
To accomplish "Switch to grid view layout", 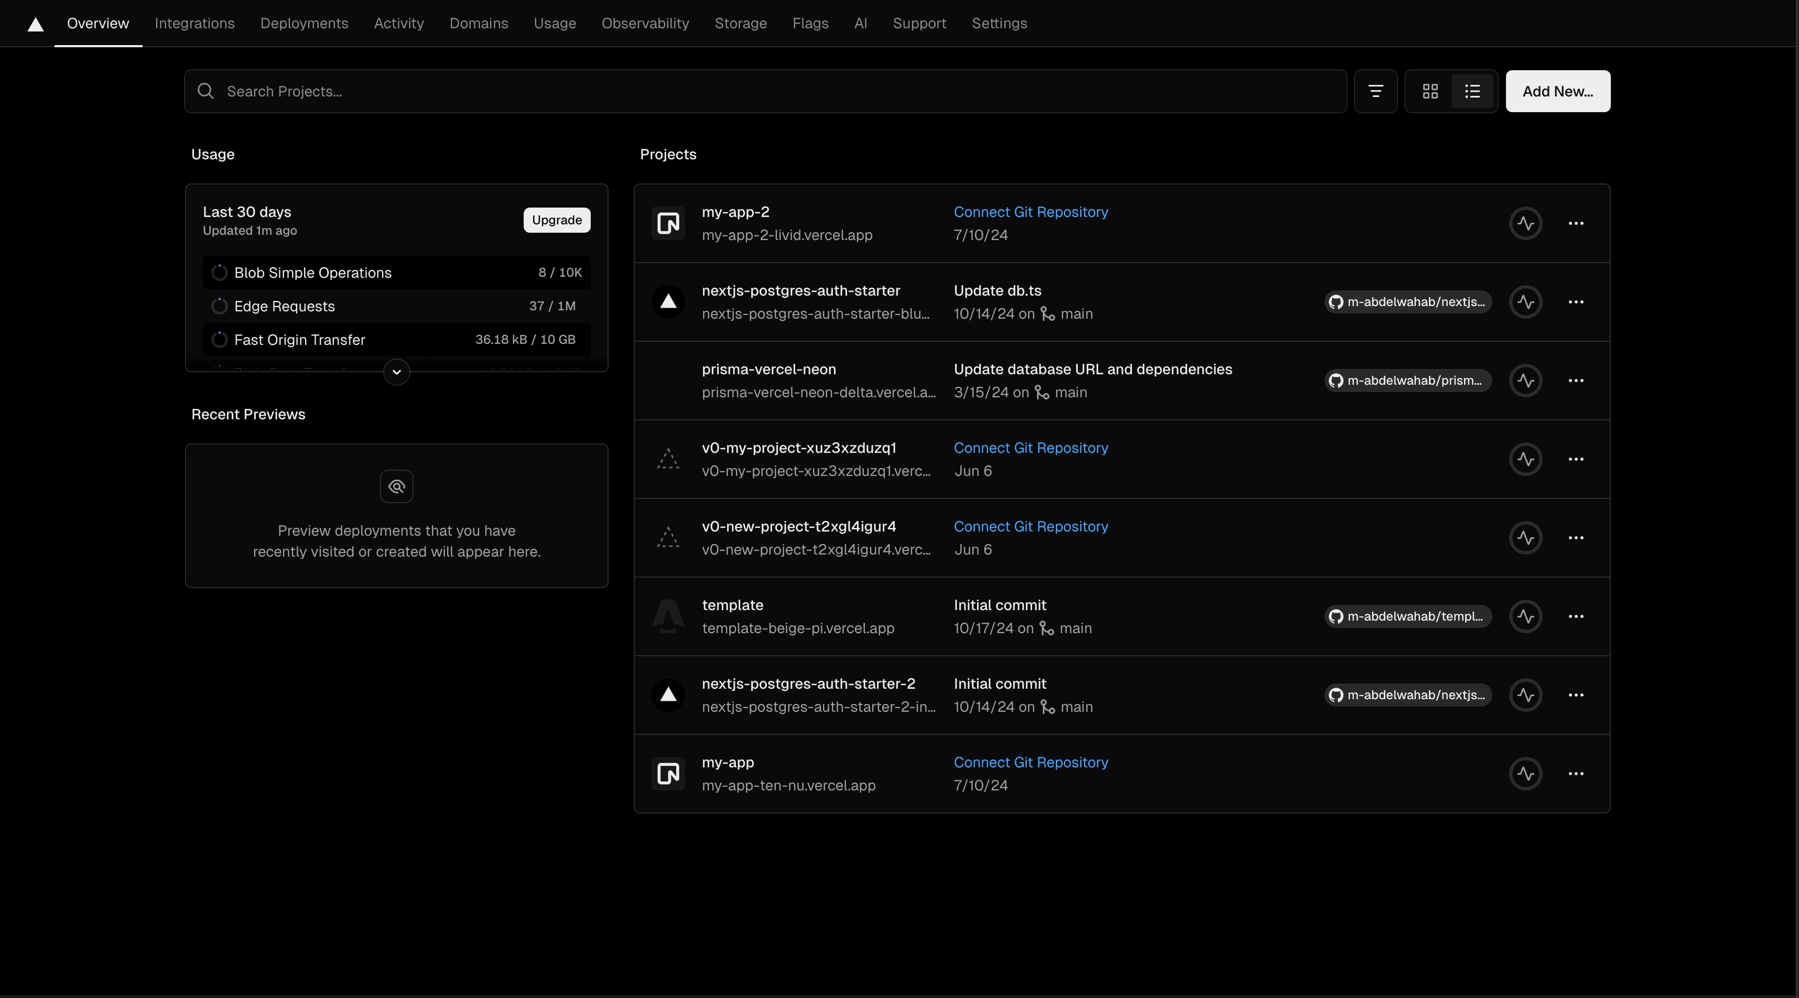I will click(1429, 92).
